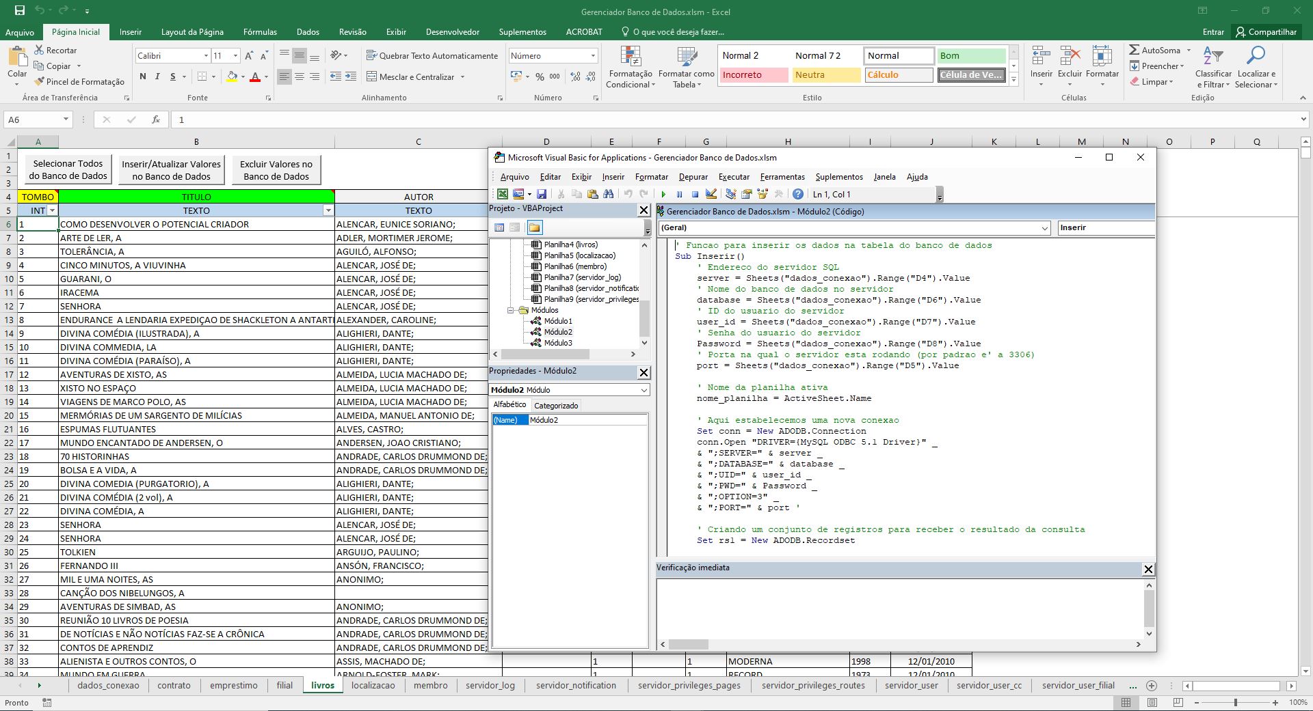Image resolution: width=1313 pixels, height=711 pixels.
Task: Open the Desenvolvedor ribbon tab
Action: pos(452,32)
